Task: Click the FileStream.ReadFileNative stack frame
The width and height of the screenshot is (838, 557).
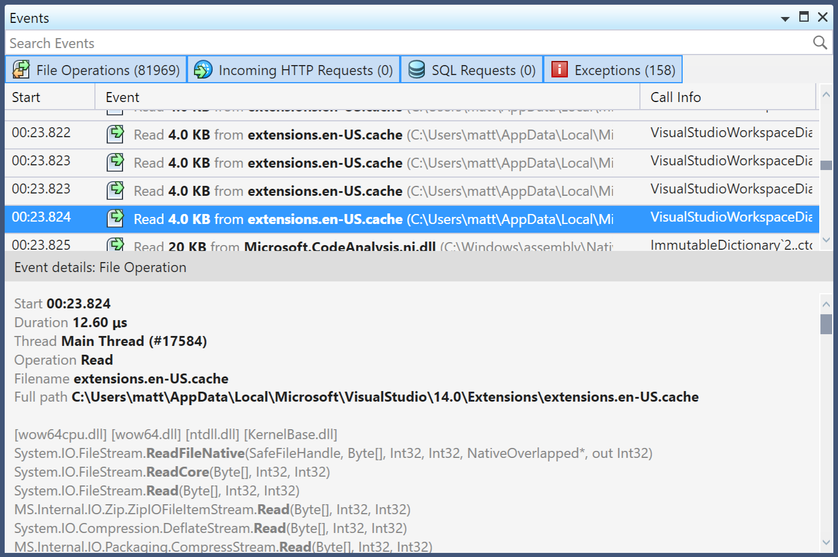Action: (333, 453)
